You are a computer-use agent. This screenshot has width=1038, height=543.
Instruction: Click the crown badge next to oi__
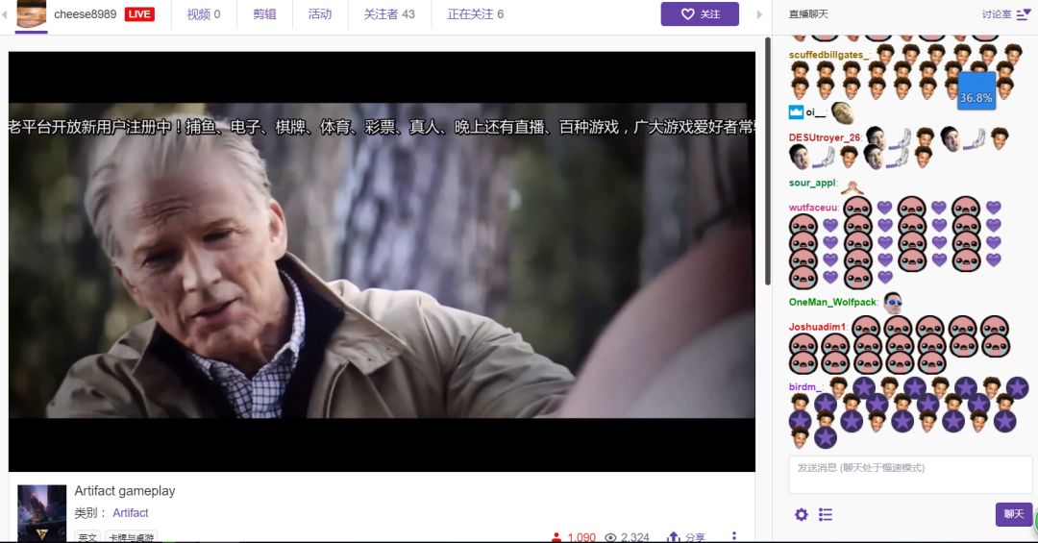[796, 112]
